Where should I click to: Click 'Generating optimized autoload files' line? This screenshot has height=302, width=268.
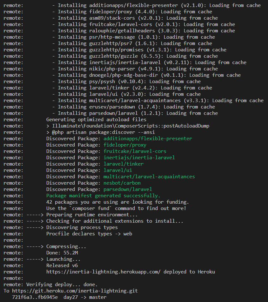tap(96, 120)
